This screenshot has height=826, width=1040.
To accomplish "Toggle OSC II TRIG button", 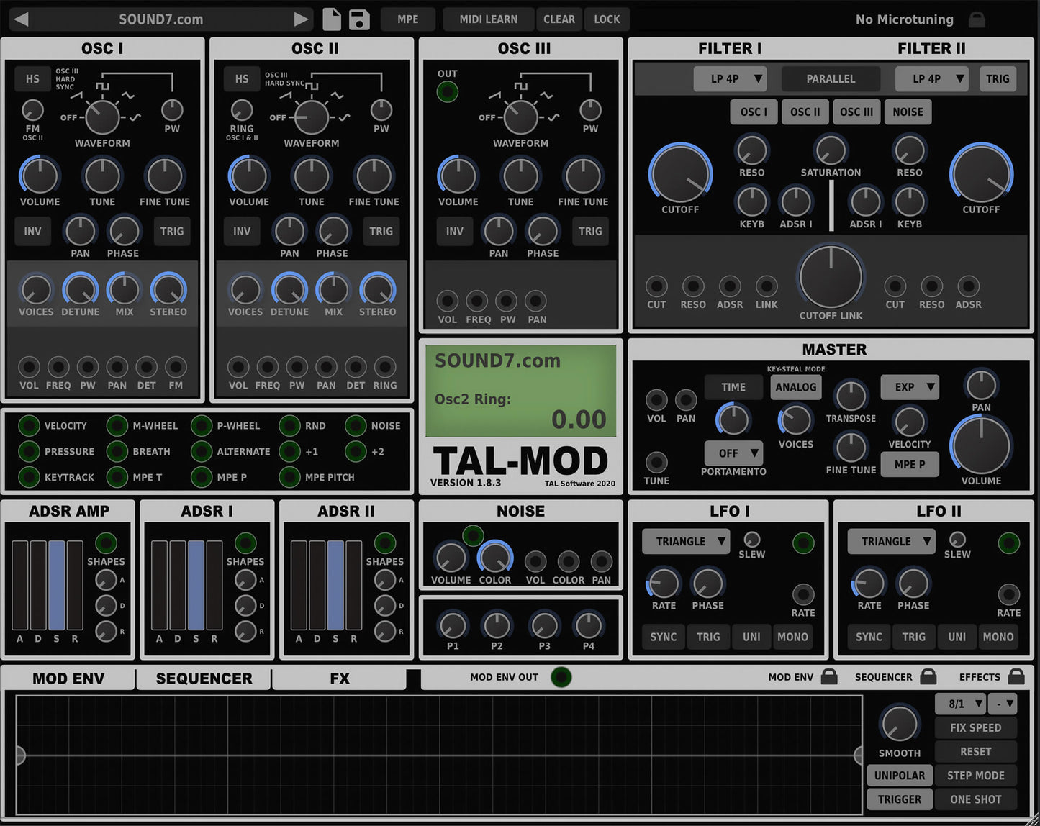I will coord(381,231).
